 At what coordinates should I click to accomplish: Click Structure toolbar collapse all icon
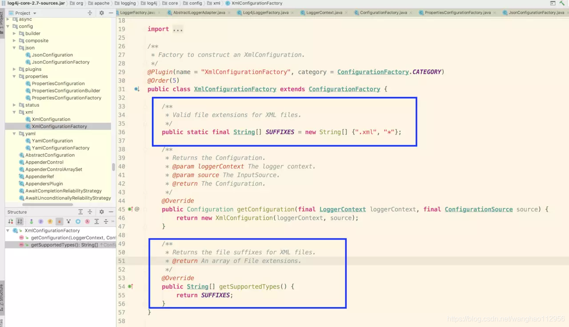click(x=106, y=221)
